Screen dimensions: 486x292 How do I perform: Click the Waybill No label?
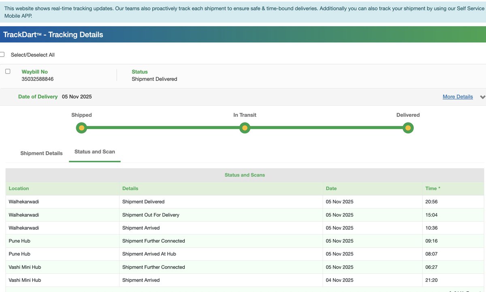pyautogui.click(x=34, y=72)
